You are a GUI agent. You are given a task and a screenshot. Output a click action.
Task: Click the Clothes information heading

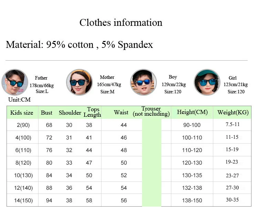click(x=121, y=23)
